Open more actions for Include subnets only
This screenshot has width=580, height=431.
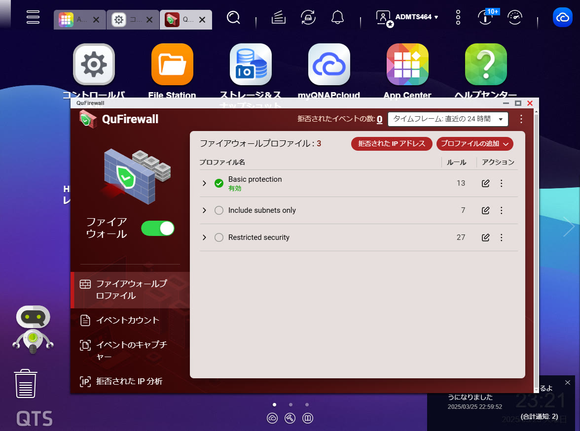(502, 210)
